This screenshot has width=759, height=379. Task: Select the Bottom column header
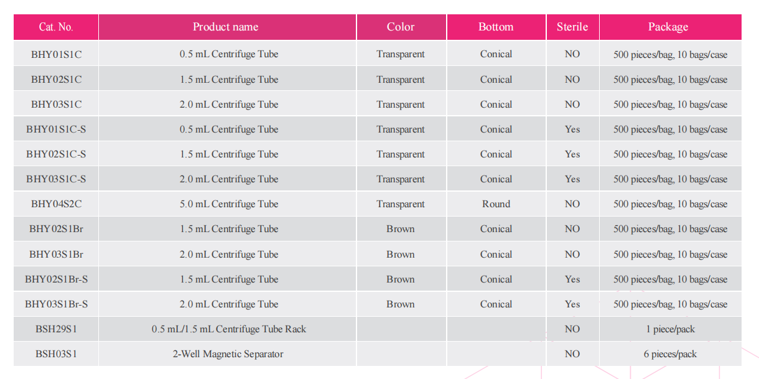pos(496,27)
